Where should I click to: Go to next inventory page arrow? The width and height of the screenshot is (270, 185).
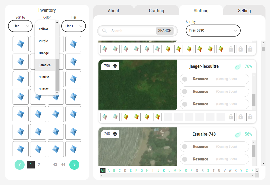click(74, 165)
